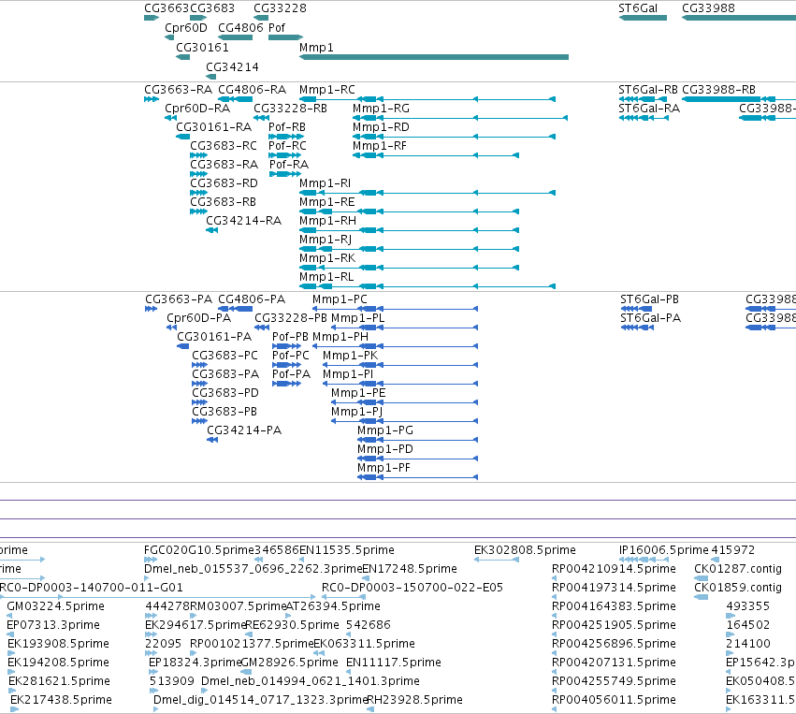796x714 pixels.
Task: Click EST RP004056011.5prime
Action: [614, 700]
